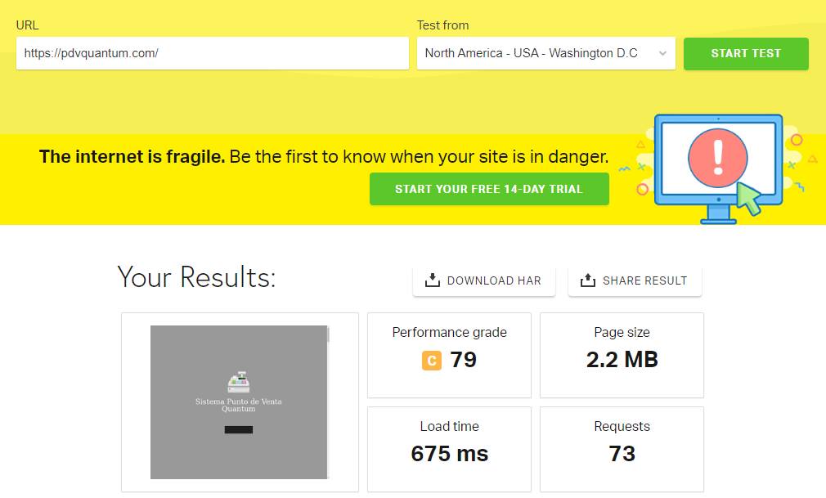
Task: Click the Requests 73 card
Action: pos(622,449)
